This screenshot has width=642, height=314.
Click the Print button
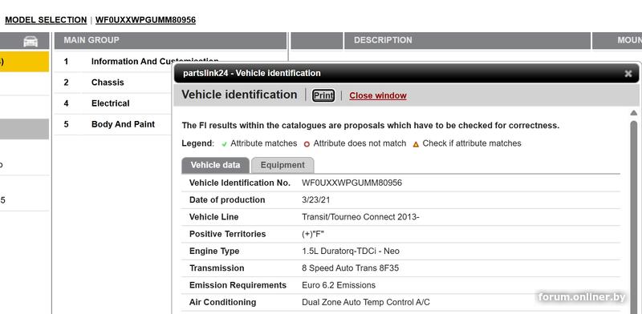[x=323, y=95]
